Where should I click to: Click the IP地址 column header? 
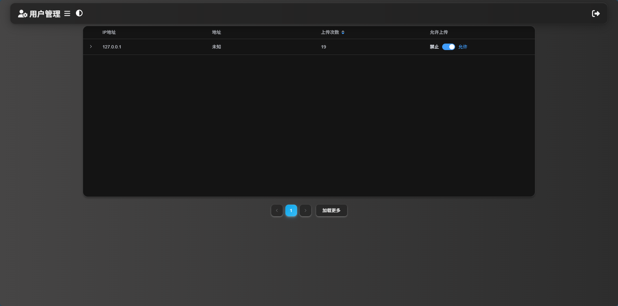point(109,32)
